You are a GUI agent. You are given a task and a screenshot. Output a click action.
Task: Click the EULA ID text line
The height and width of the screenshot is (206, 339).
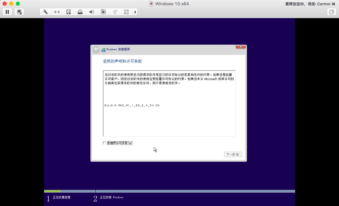132,105
